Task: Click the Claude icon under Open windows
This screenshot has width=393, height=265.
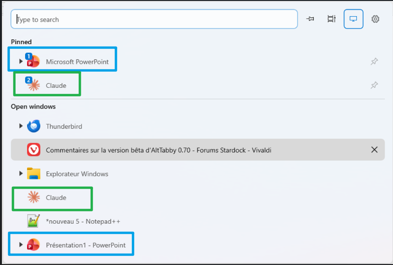Action: click(x=34, y=197)
